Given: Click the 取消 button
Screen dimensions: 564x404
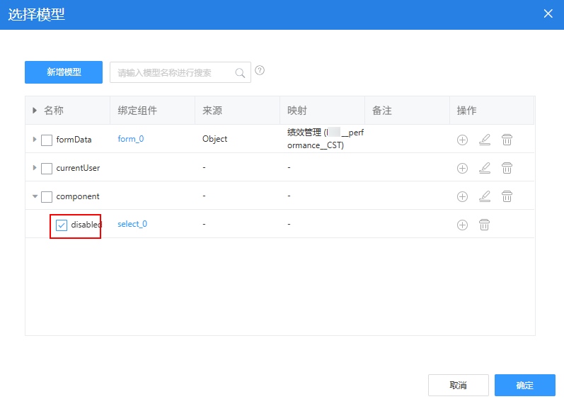Looking at the screenshot, I should coord(459,386).
